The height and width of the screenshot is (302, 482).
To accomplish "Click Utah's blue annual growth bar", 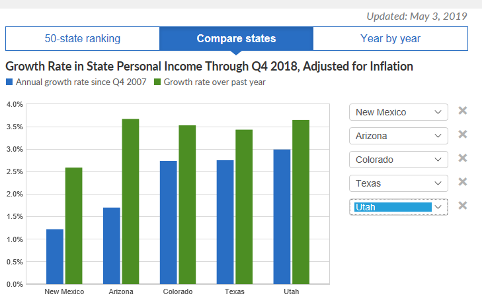I will click(282, 216).
